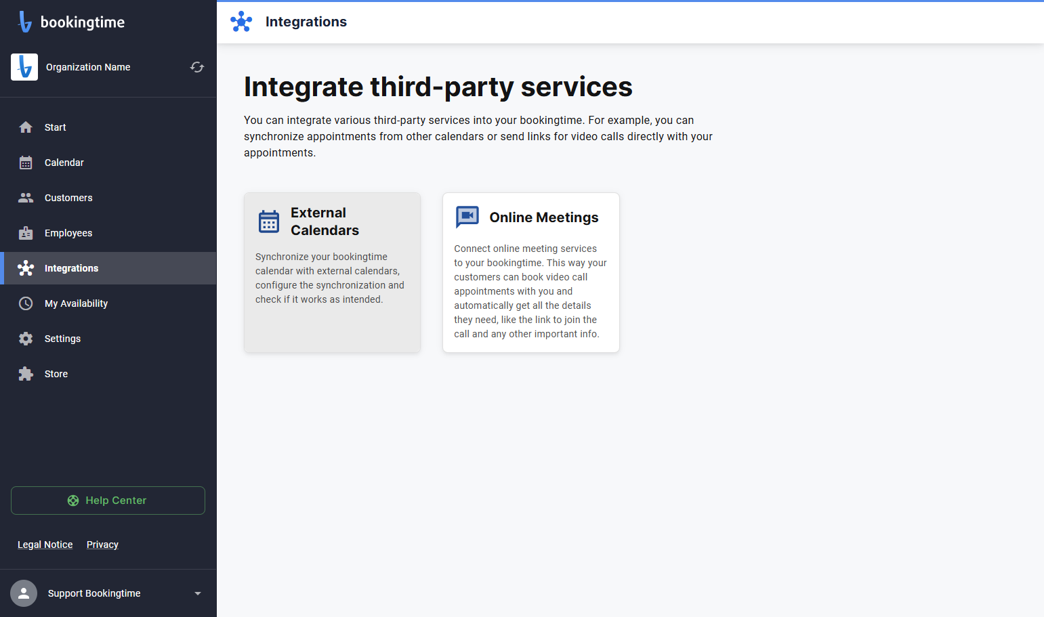The width and height of the screenshot is (1044, 617).
Task: Click the External Calendars calendar icon
Action: point(269,221)
